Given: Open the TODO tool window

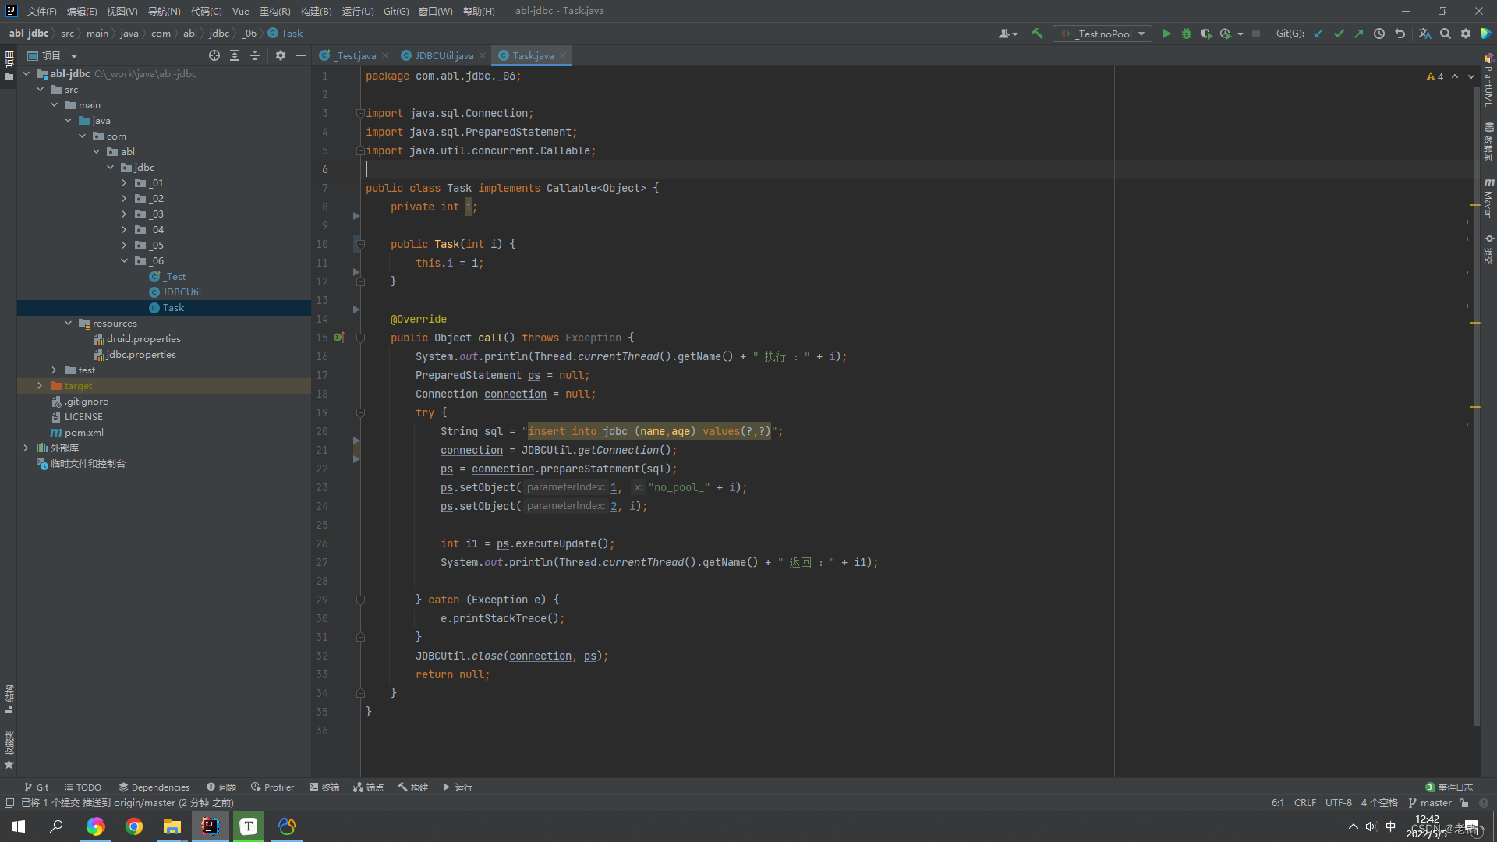Looking at the screenshot, I should click(x=83, y=787).
